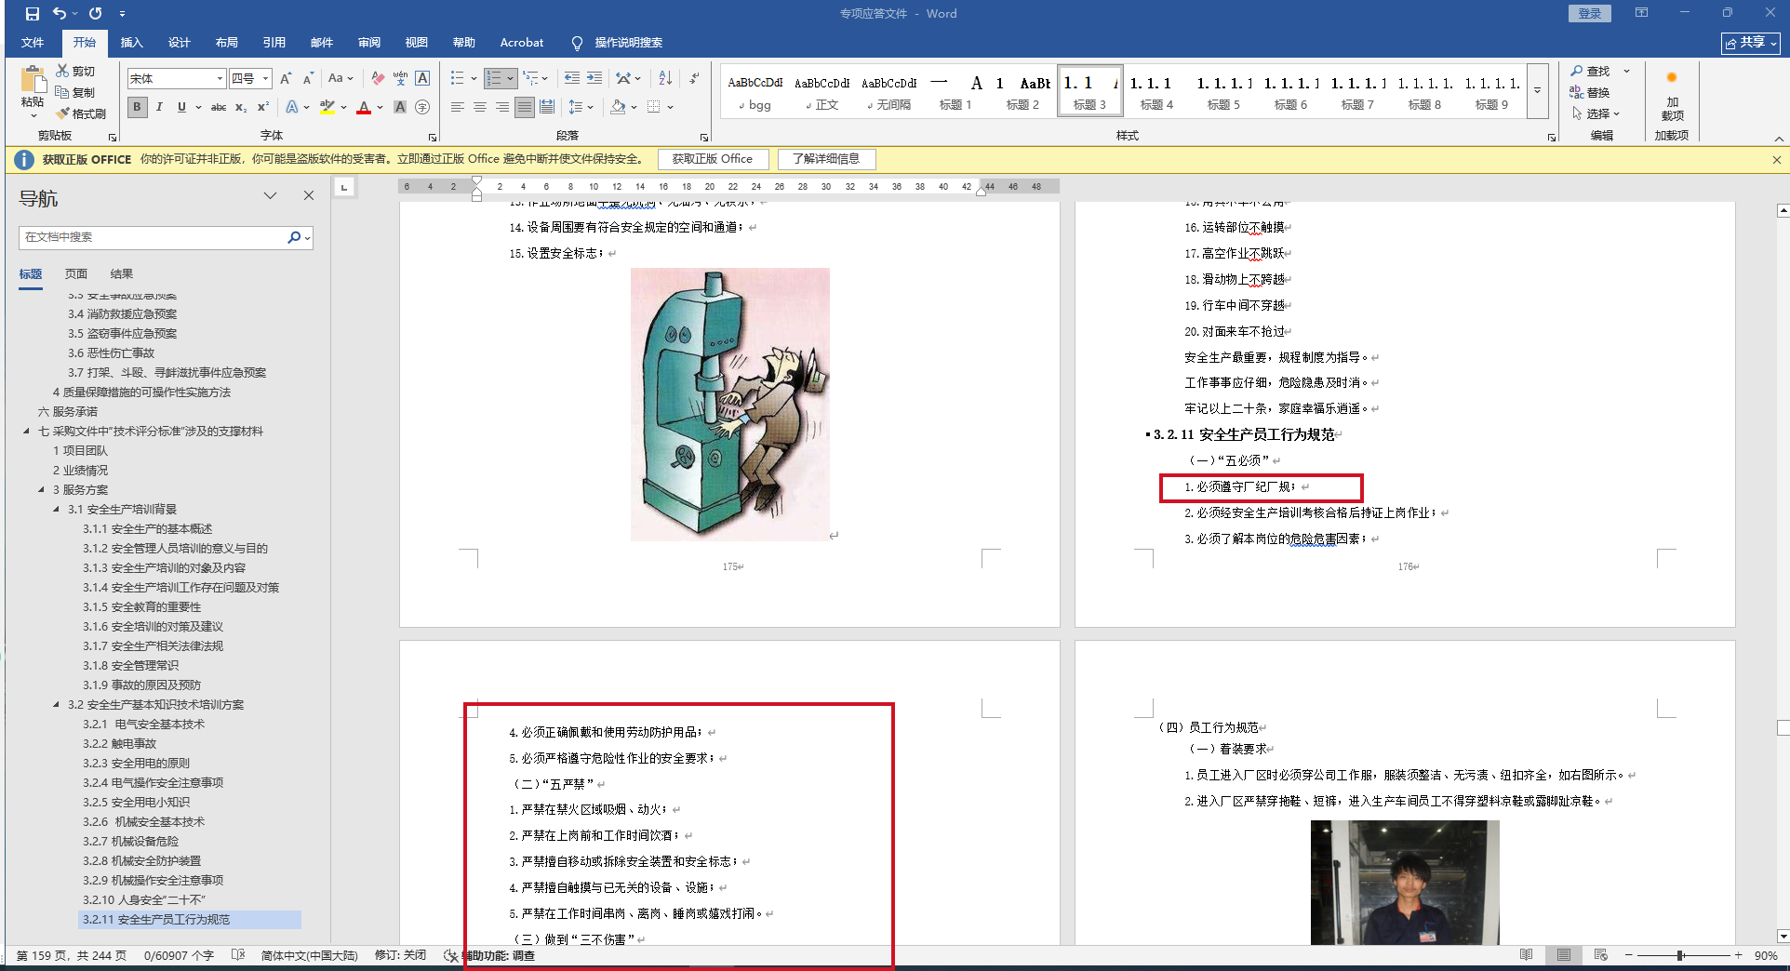Screen dimensions: 1790x971
Task: Click the 替换 replace button
Action: coord(1590,92)
